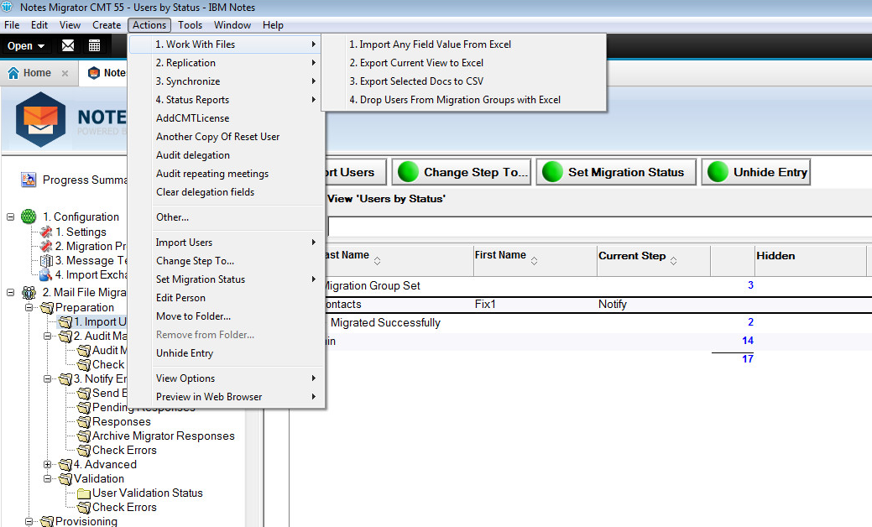Click the Mail File Migration people icon

pyautogui.click(x=29, y=292)
